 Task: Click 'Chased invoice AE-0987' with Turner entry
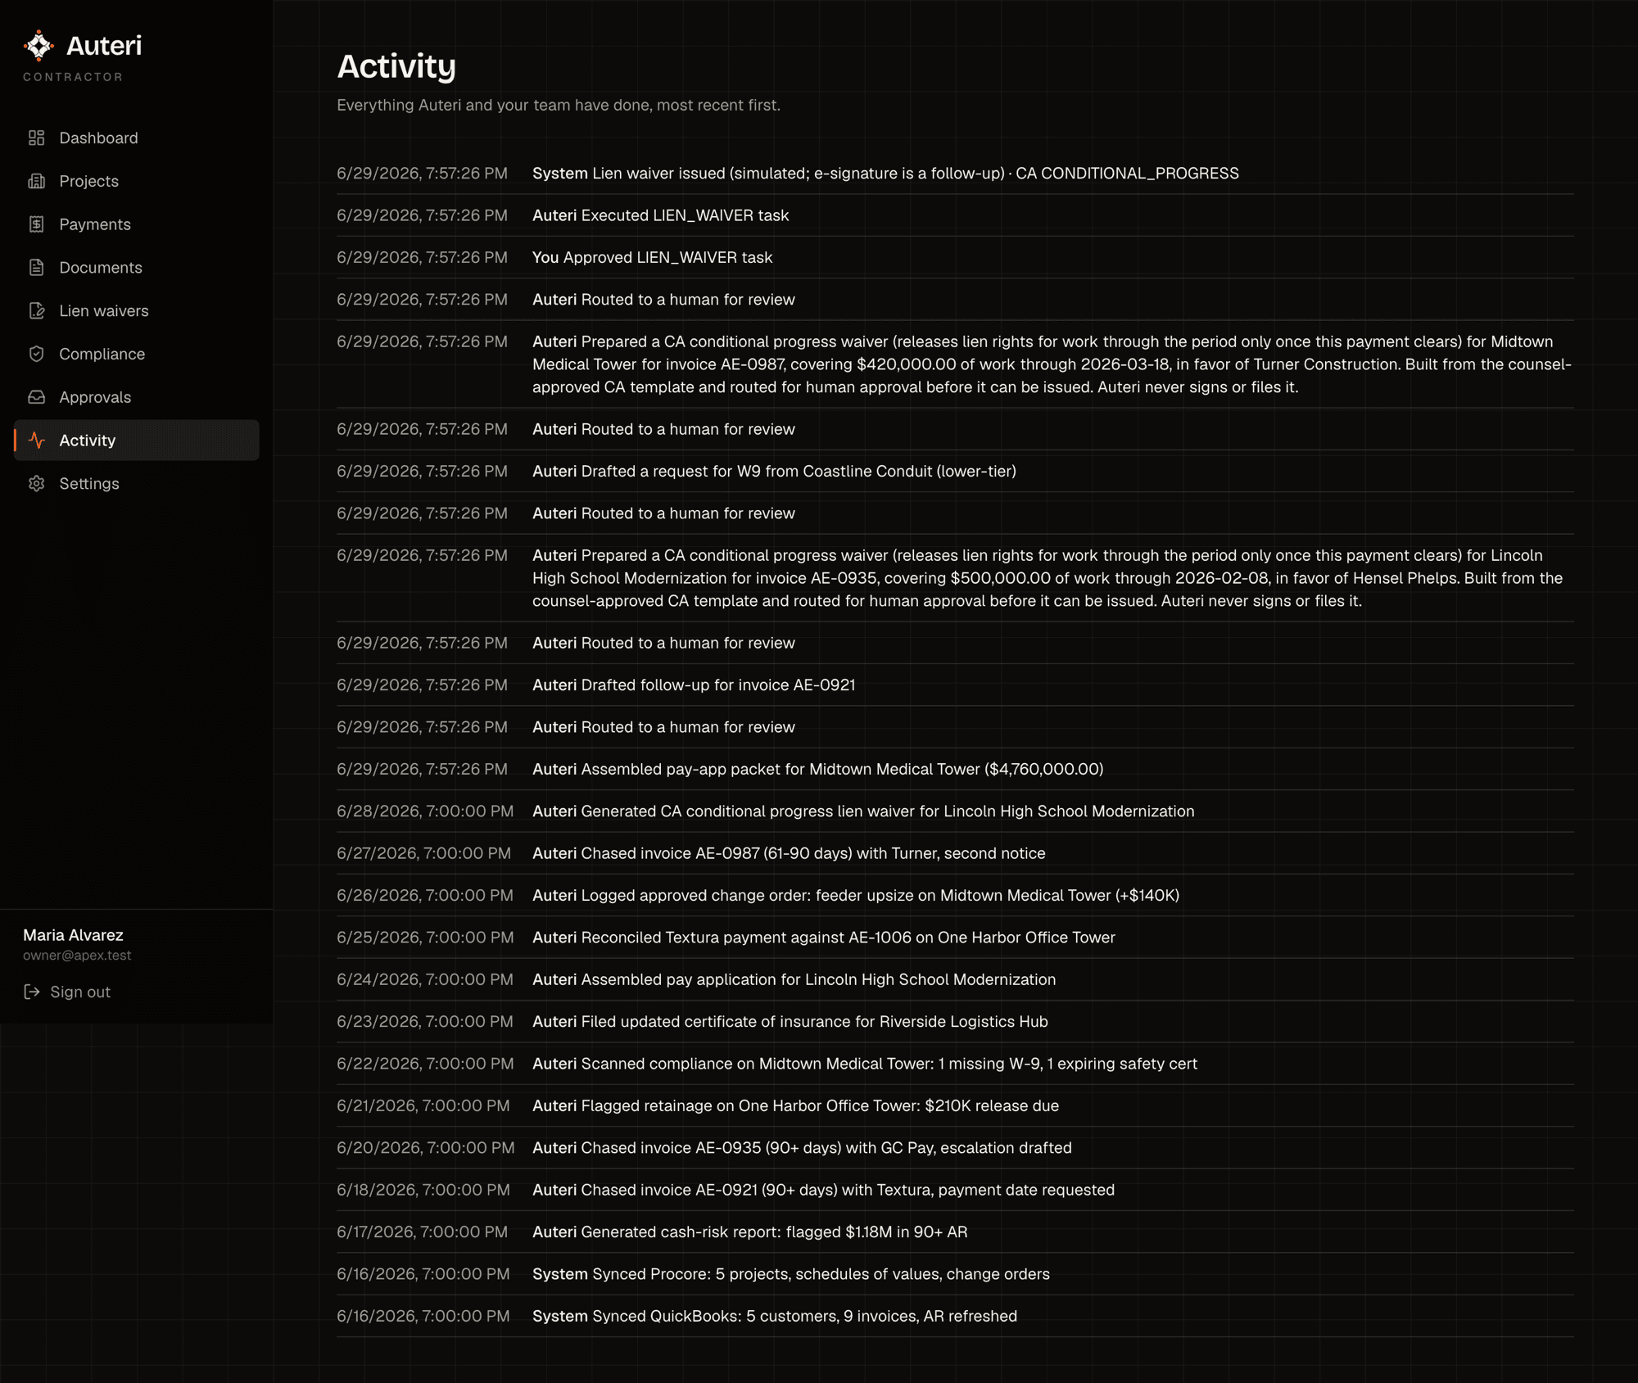click(955, 853)
